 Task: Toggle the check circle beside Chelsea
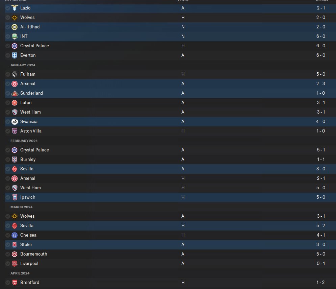tap(8, 235)
